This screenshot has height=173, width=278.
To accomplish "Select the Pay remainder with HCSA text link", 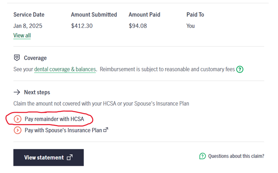I will pos(54,119).
